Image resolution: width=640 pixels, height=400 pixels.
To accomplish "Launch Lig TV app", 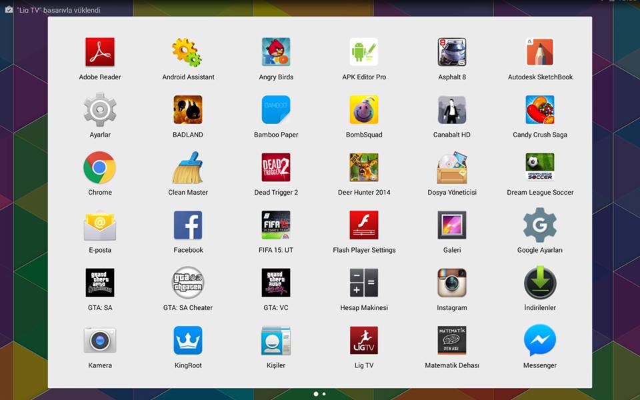I will pos(364,341).
